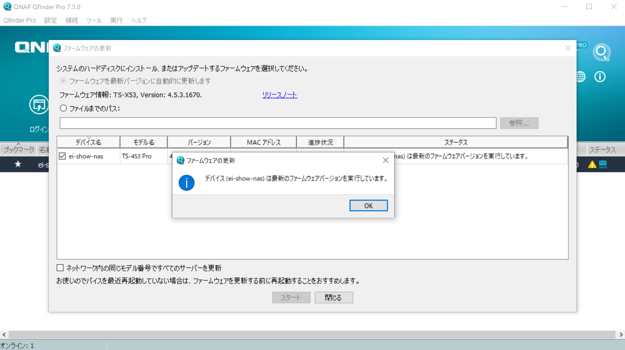Click the magnifier search icon at top right
625x350 pixels.
coord(601,52)
